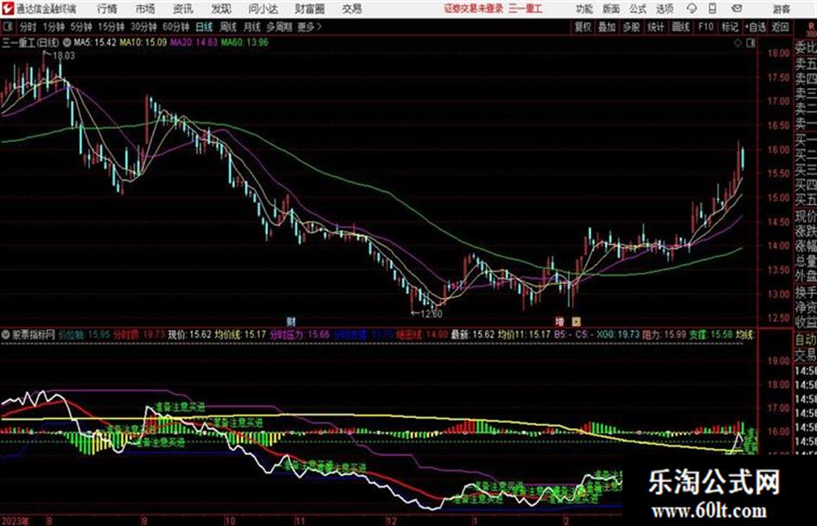Click the 复权 toolbar button
817x526 pixels.
click(583, 27)
